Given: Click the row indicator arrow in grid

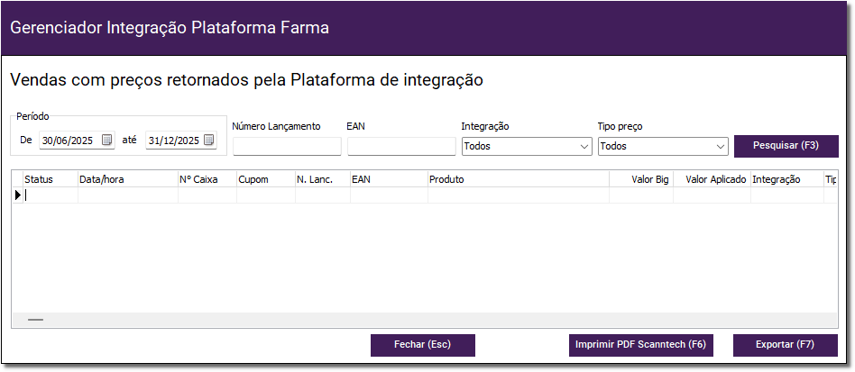Looking at the screenshot, I should (x=17, y=195).
